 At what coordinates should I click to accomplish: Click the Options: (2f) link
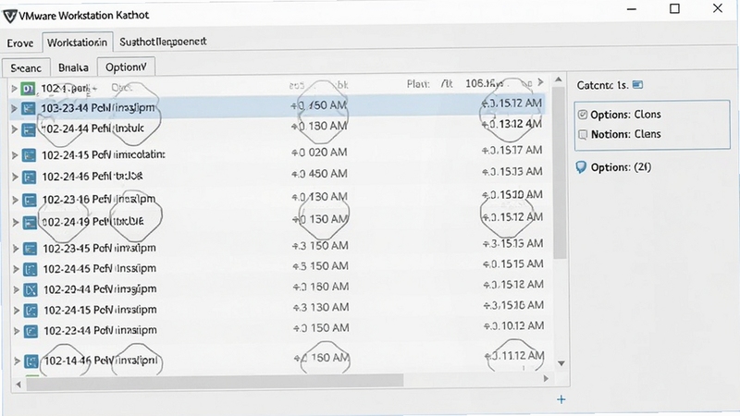click(621, 167)
